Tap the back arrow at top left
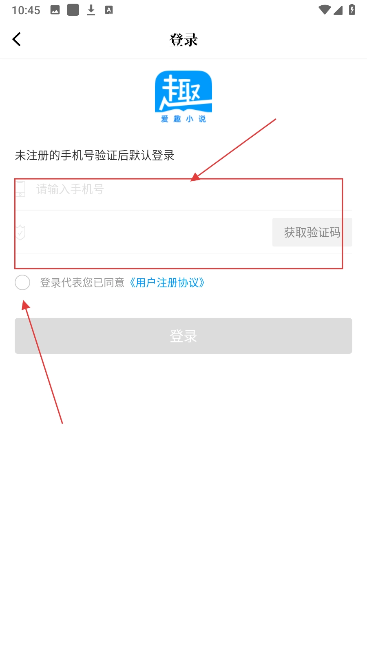The image size is (367, 653). tap(16, 39)
